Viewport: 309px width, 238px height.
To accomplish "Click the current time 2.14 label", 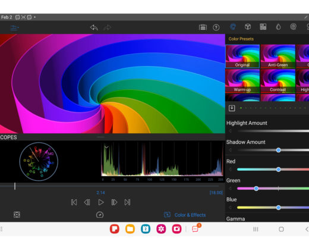I will (x=100, y=193).
